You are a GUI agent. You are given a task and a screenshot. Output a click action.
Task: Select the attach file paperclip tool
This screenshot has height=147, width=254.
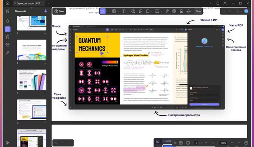pyautogui.click(x=167, y=11)
